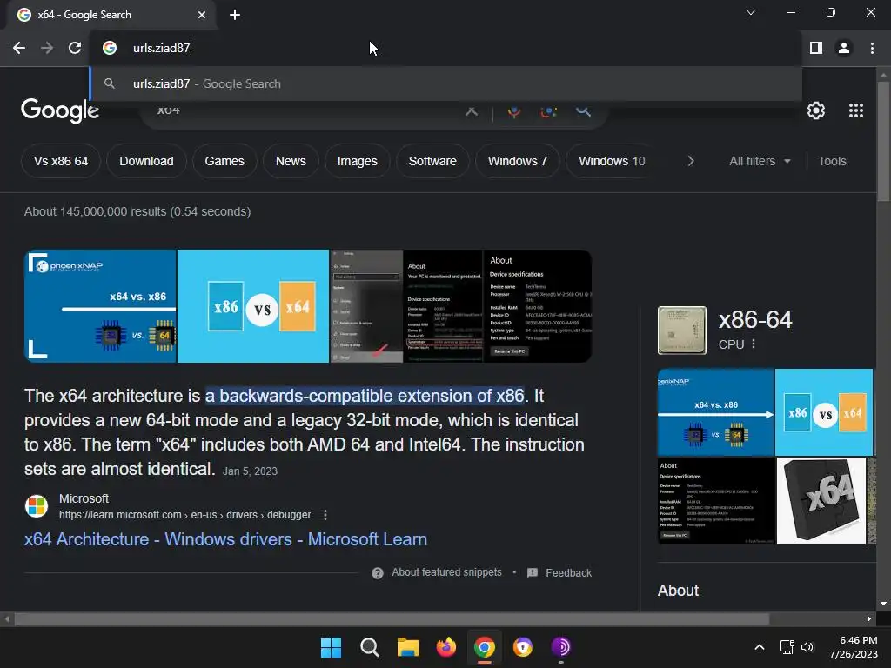The height and width of the screenshot is (668, 891).
Task: Click the Chrome taskbar icon
Action: (484, 647)
